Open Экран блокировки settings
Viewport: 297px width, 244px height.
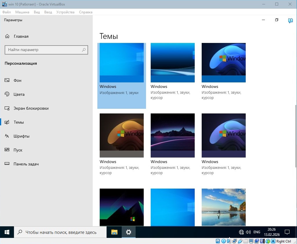click(31, 108)
